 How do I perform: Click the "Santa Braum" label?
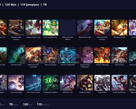119,65
